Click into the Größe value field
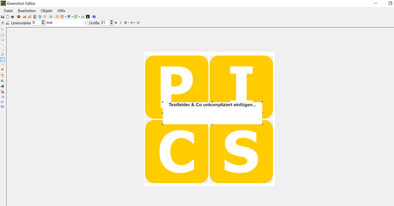 point(105,22)
